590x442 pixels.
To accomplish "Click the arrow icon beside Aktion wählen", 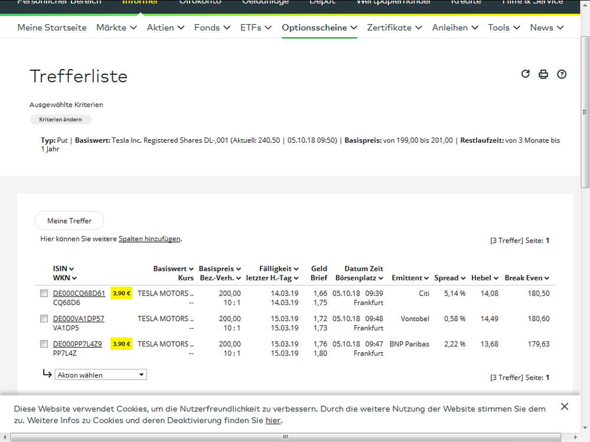I will click(47, 374).
